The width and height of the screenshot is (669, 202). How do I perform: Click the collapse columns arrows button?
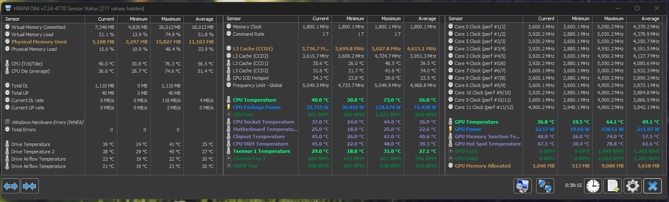pos(30,186)
